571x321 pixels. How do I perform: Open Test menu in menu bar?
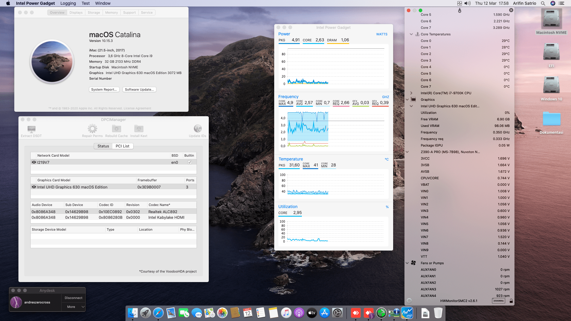86,3
